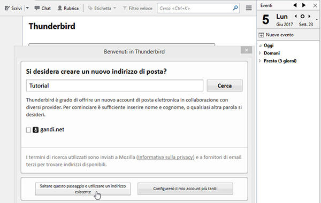The width and height of the screenshot is (321, 203).
Task: Close the Eventi pane
Action: coord(315,5)
